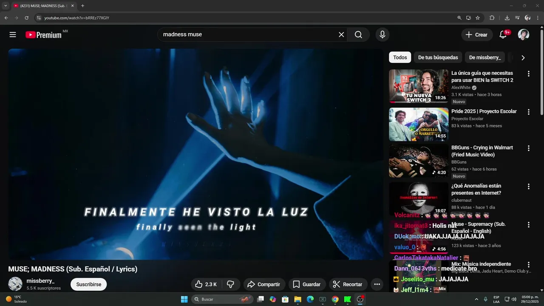The image size is (544, 306).
Task: Open the BBGuns Crying in Walmart thumbnail
Action: 419,161
